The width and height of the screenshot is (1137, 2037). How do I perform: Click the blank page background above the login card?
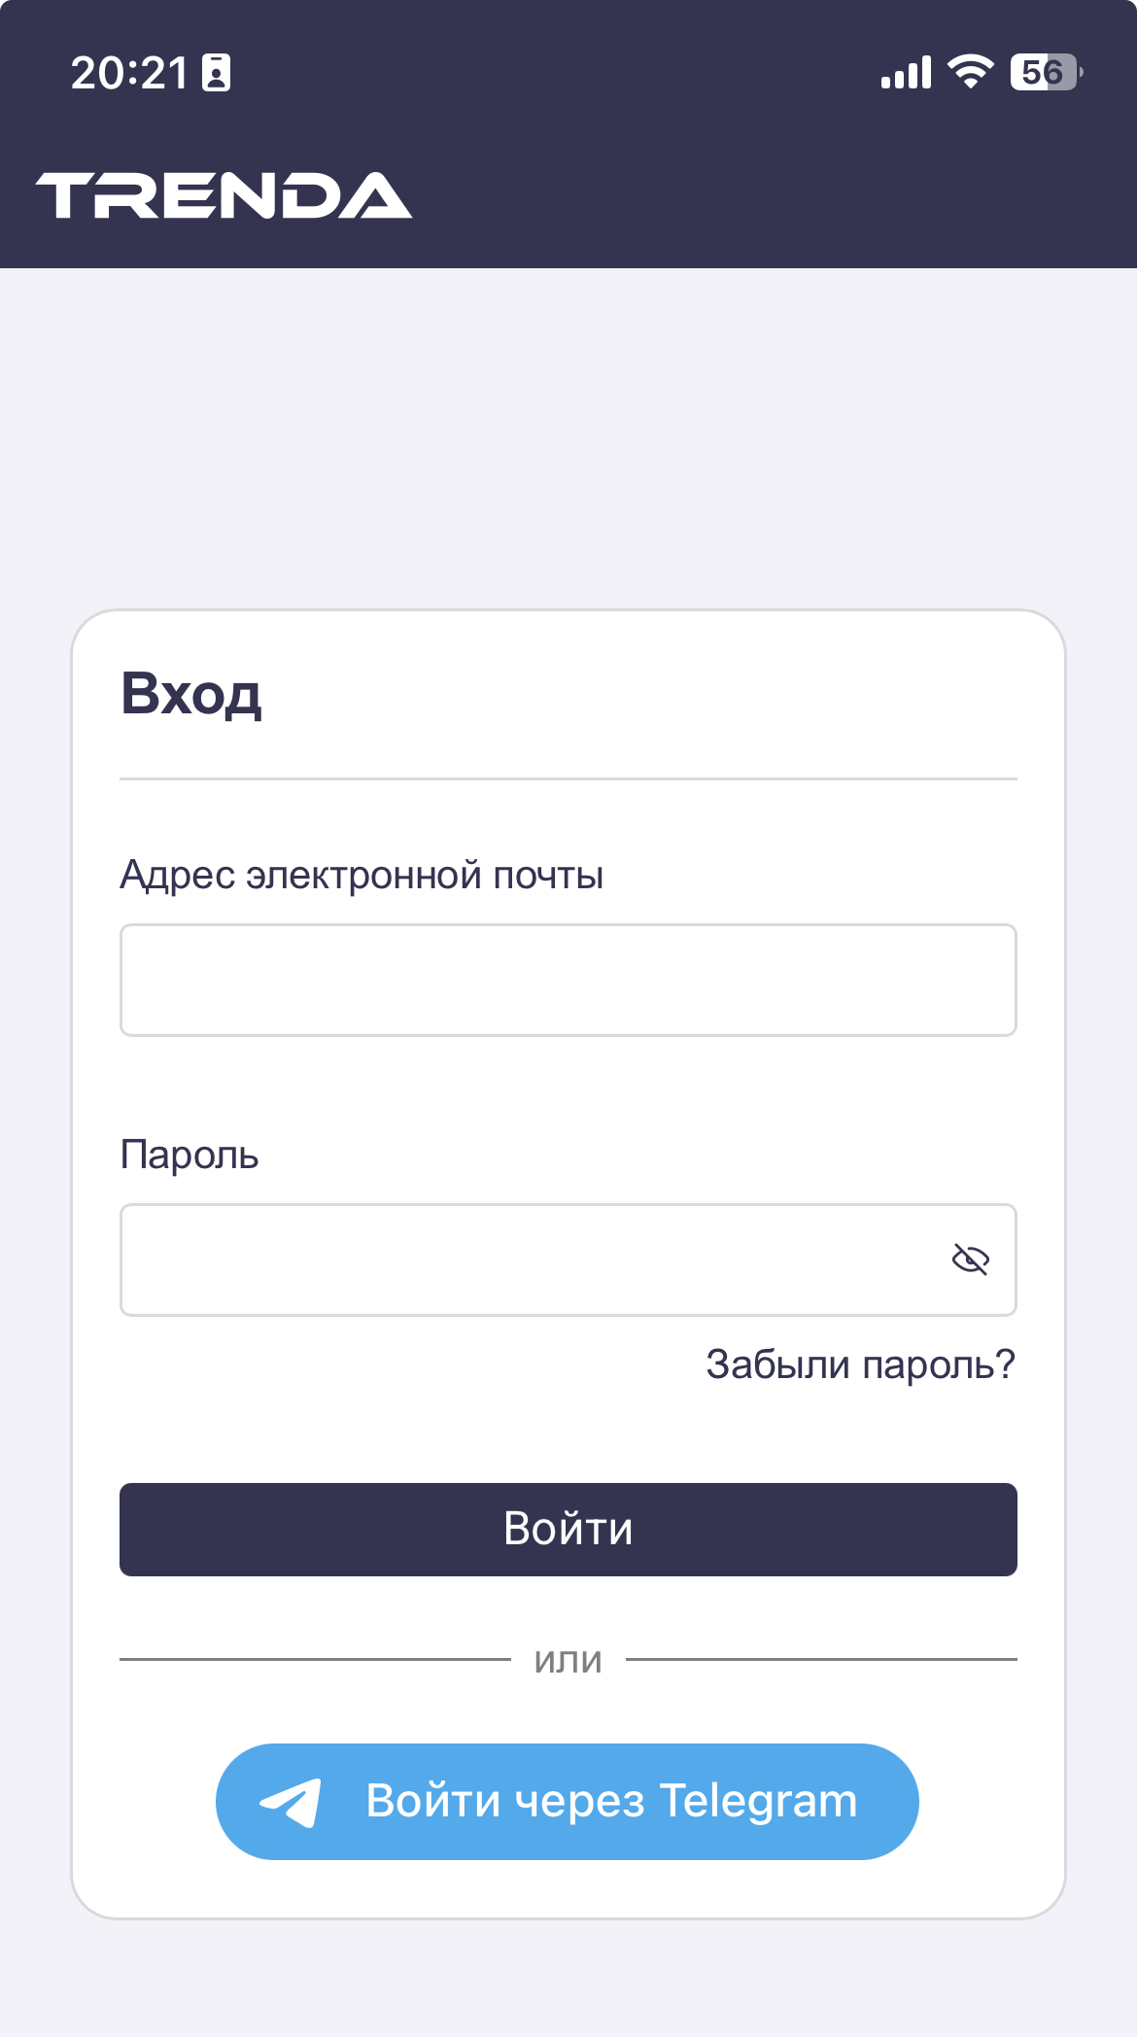pyautogui.click(x=568, y=437)
